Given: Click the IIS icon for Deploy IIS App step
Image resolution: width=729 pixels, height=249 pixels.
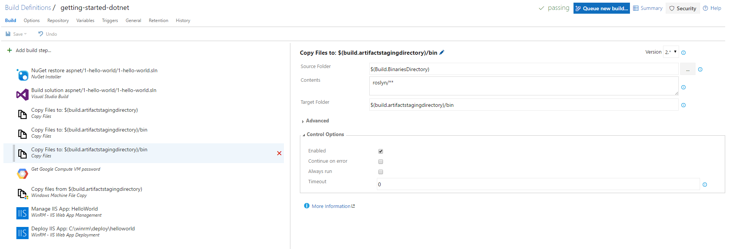Looking at the screenshot, I should tap(22, 233).
